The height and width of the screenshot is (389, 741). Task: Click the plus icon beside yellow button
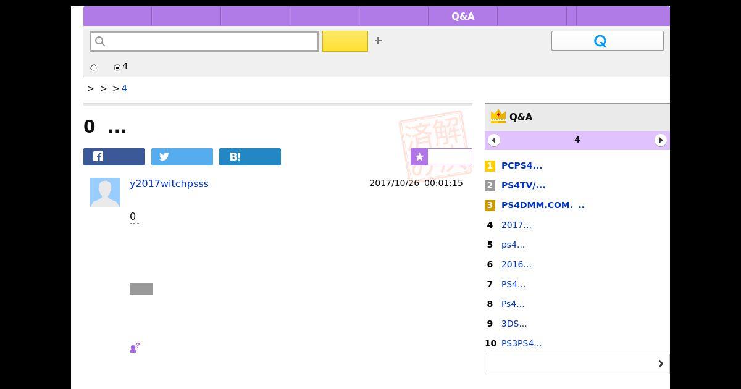pos(378,41)
